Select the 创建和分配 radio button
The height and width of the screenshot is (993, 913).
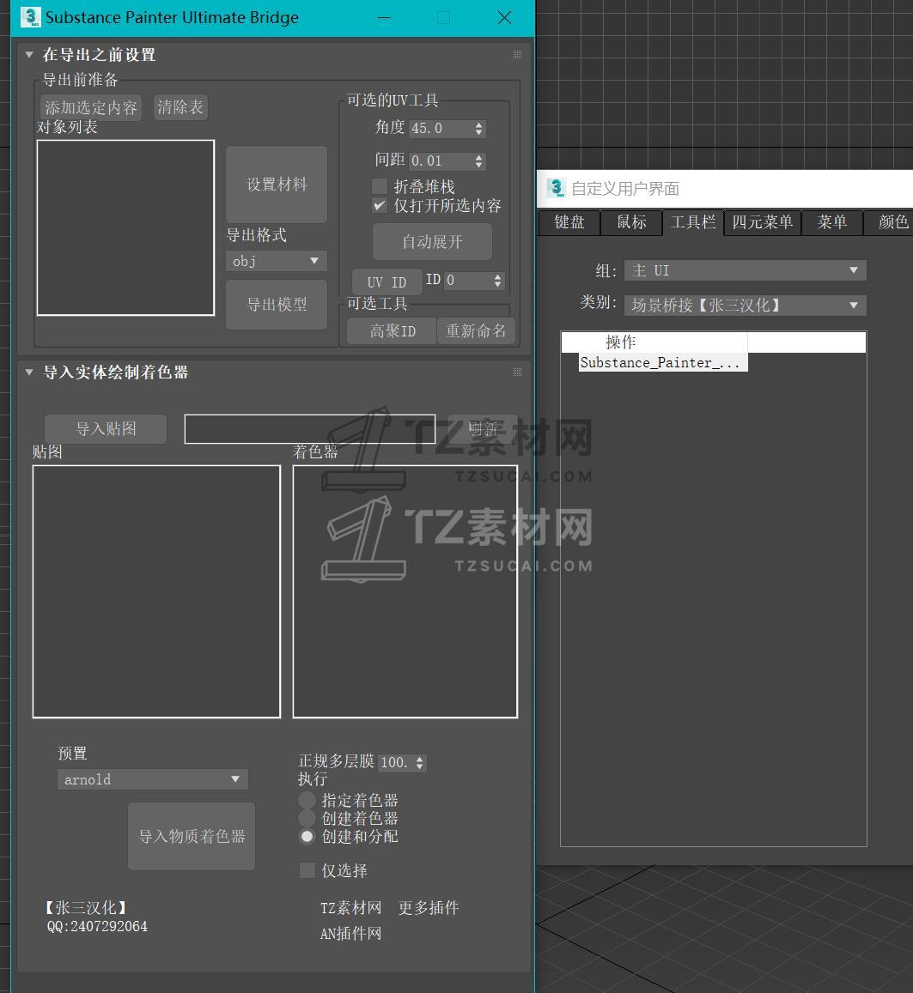coord(307,837)
